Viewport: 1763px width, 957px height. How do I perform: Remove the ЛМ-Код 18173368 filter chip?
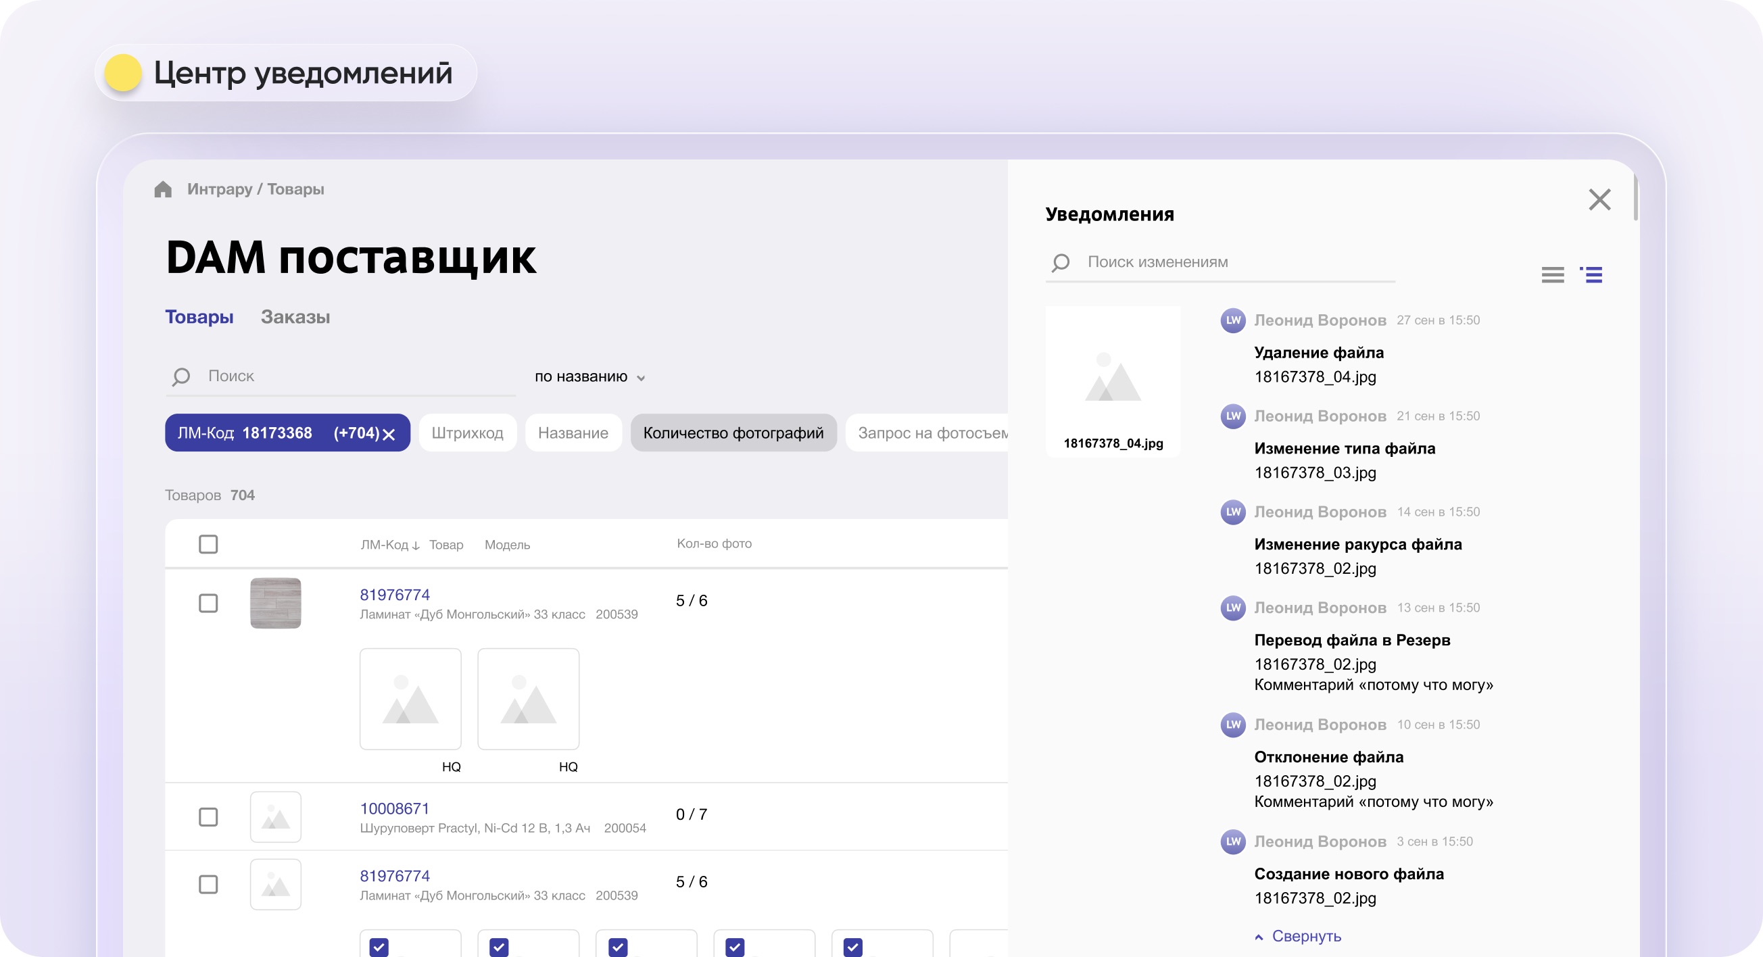(x=389, y=435)
